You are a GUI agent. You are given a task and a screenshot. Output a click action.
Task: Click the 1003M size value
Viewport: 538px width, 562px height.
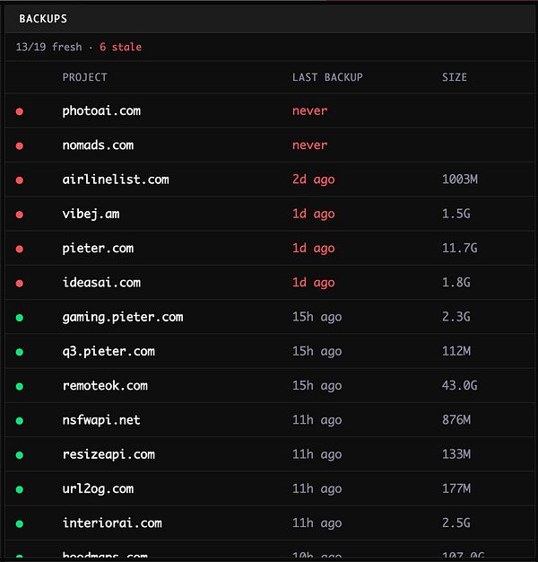(460, 180)
